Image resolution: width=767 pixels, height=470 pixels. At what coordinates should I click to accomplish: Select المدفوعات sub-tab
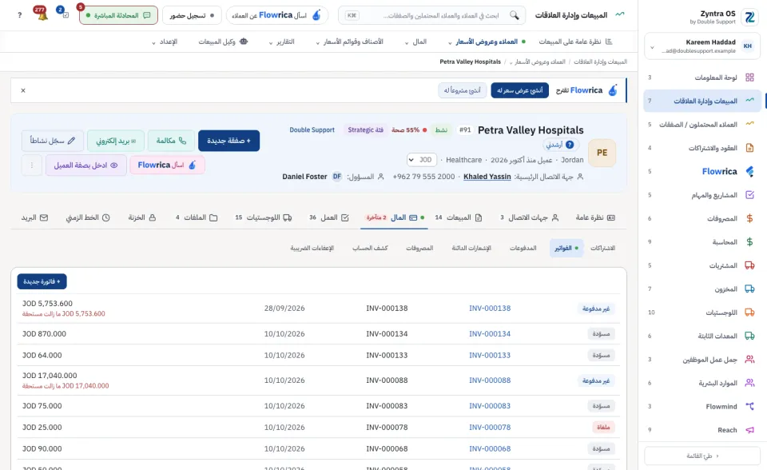click(523, 249)
